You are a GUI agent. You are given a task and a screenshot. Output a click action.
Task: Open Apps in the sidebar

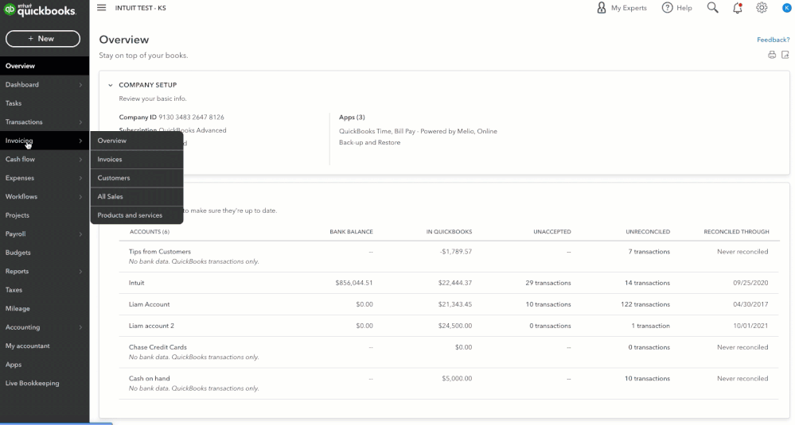pos(45,365)
